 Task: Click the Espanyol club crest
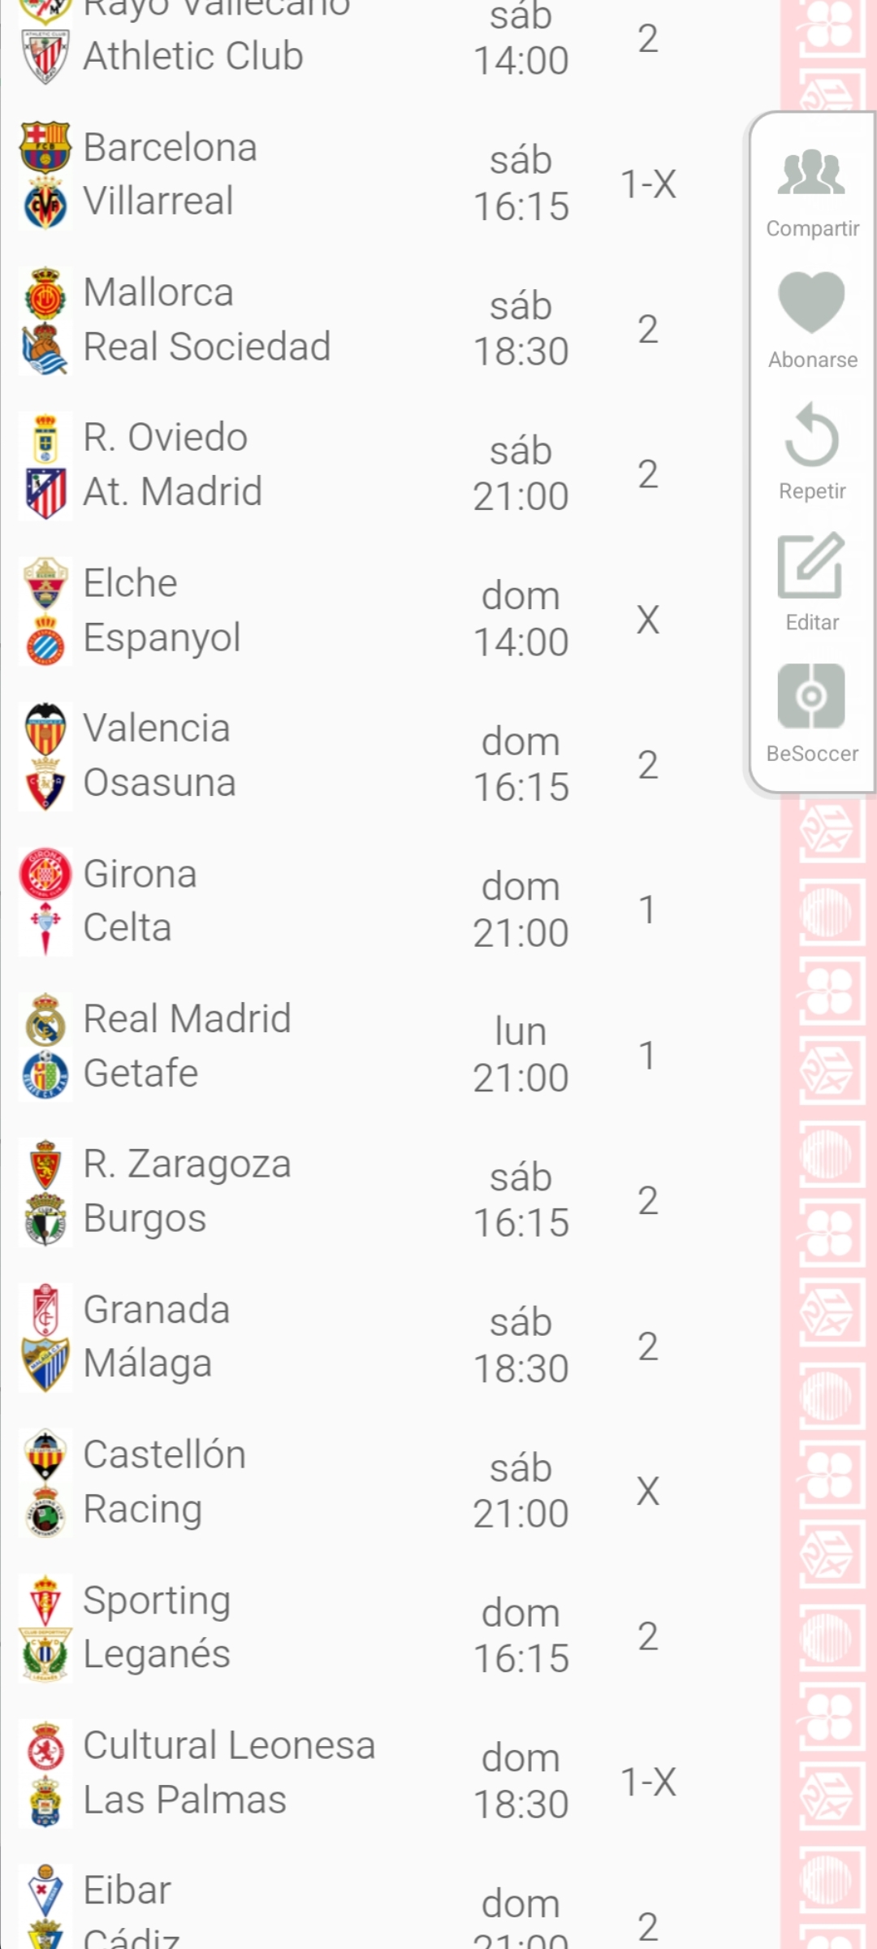click(45, 638)
